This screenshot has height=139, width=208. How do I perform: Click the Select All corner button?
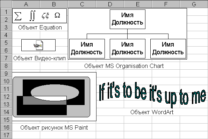click(x=6, y=4)
